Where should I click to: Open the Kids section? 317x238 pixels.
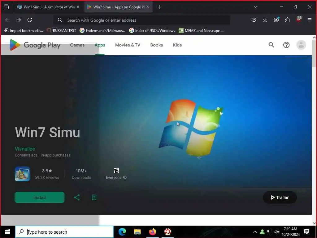click(x=177, y=45)
